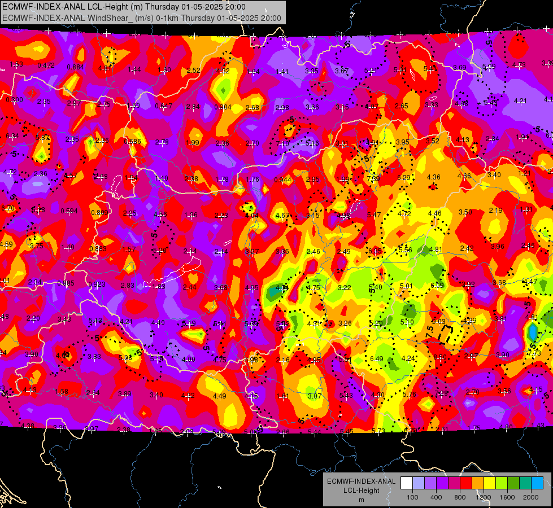Click the wind shear value 0.944
The height and width of the screenshot is (508, 553).
[x=283, y=180]
